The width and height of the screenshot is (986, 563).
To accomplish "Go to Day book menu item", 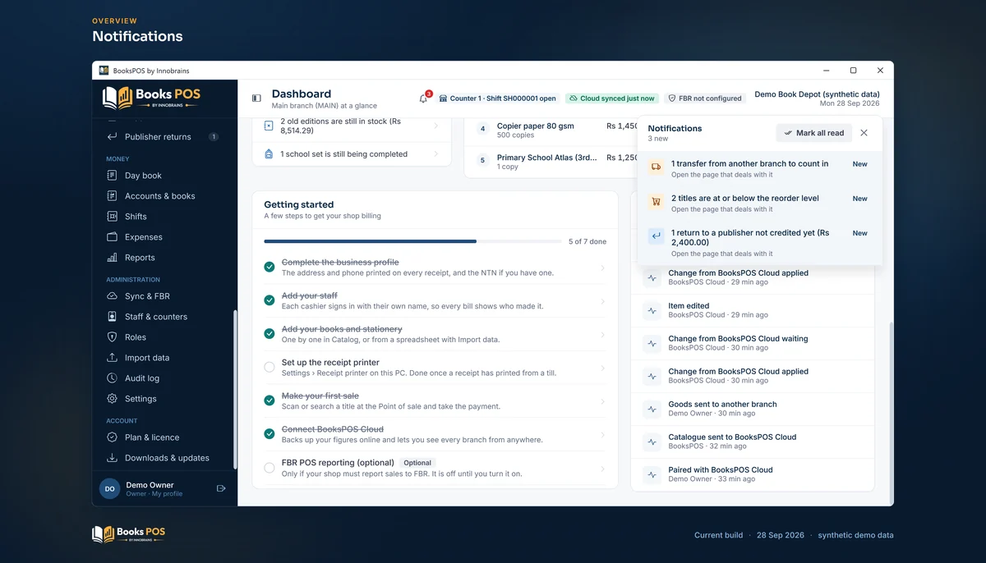I will (x=163, y=176).
